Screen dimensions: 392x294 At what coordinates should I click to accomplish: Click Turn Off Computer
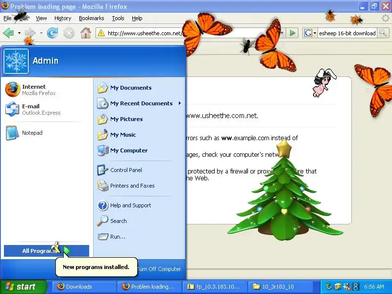coord(159,269)
